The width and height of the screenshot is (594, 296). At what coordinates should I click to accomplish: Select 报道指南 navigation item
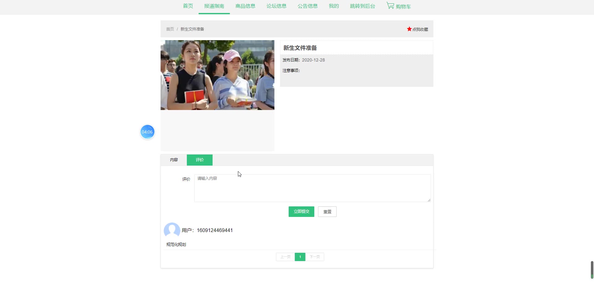click(214, 6)
